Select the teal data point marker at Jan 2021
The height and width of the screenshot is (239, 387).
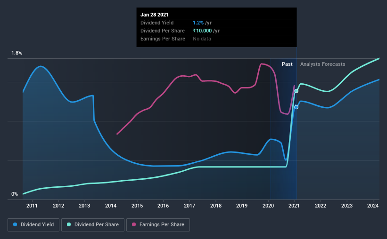296,91
